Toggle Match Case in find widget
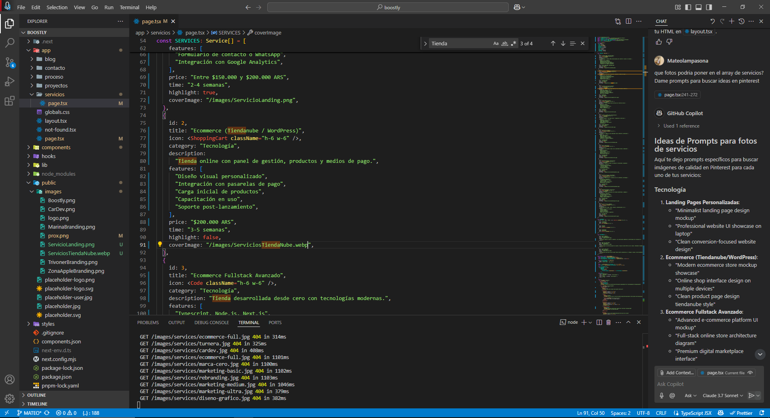The width and height of the screenshot is (770, 418). [x=496, y=43]
